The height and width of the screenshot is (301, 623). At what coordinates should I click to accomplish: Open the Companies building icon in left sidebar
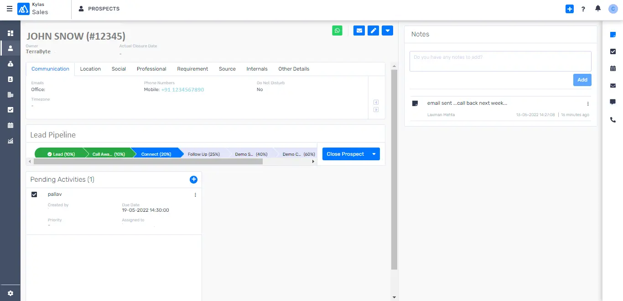10,94
